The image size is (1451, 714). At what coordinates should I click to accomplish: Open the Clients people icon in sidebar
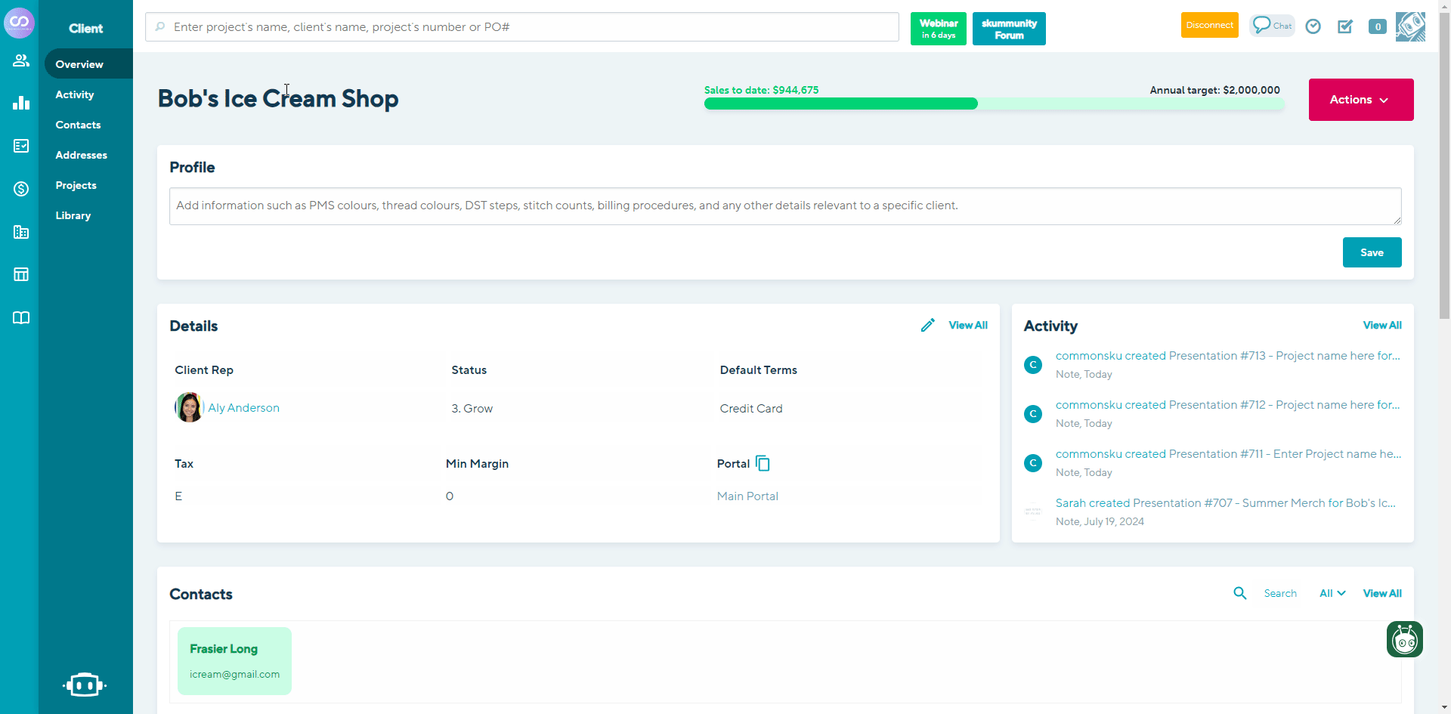tap(20, 60)
